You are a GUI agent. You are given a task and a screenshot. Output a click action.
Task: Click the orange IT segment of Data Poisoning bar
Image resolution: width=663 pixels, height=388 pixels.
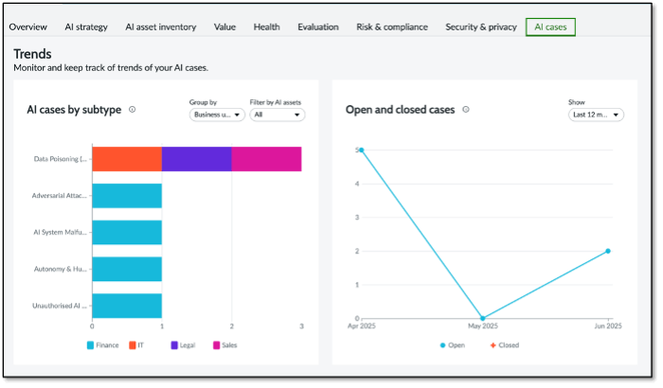[127, 159]
